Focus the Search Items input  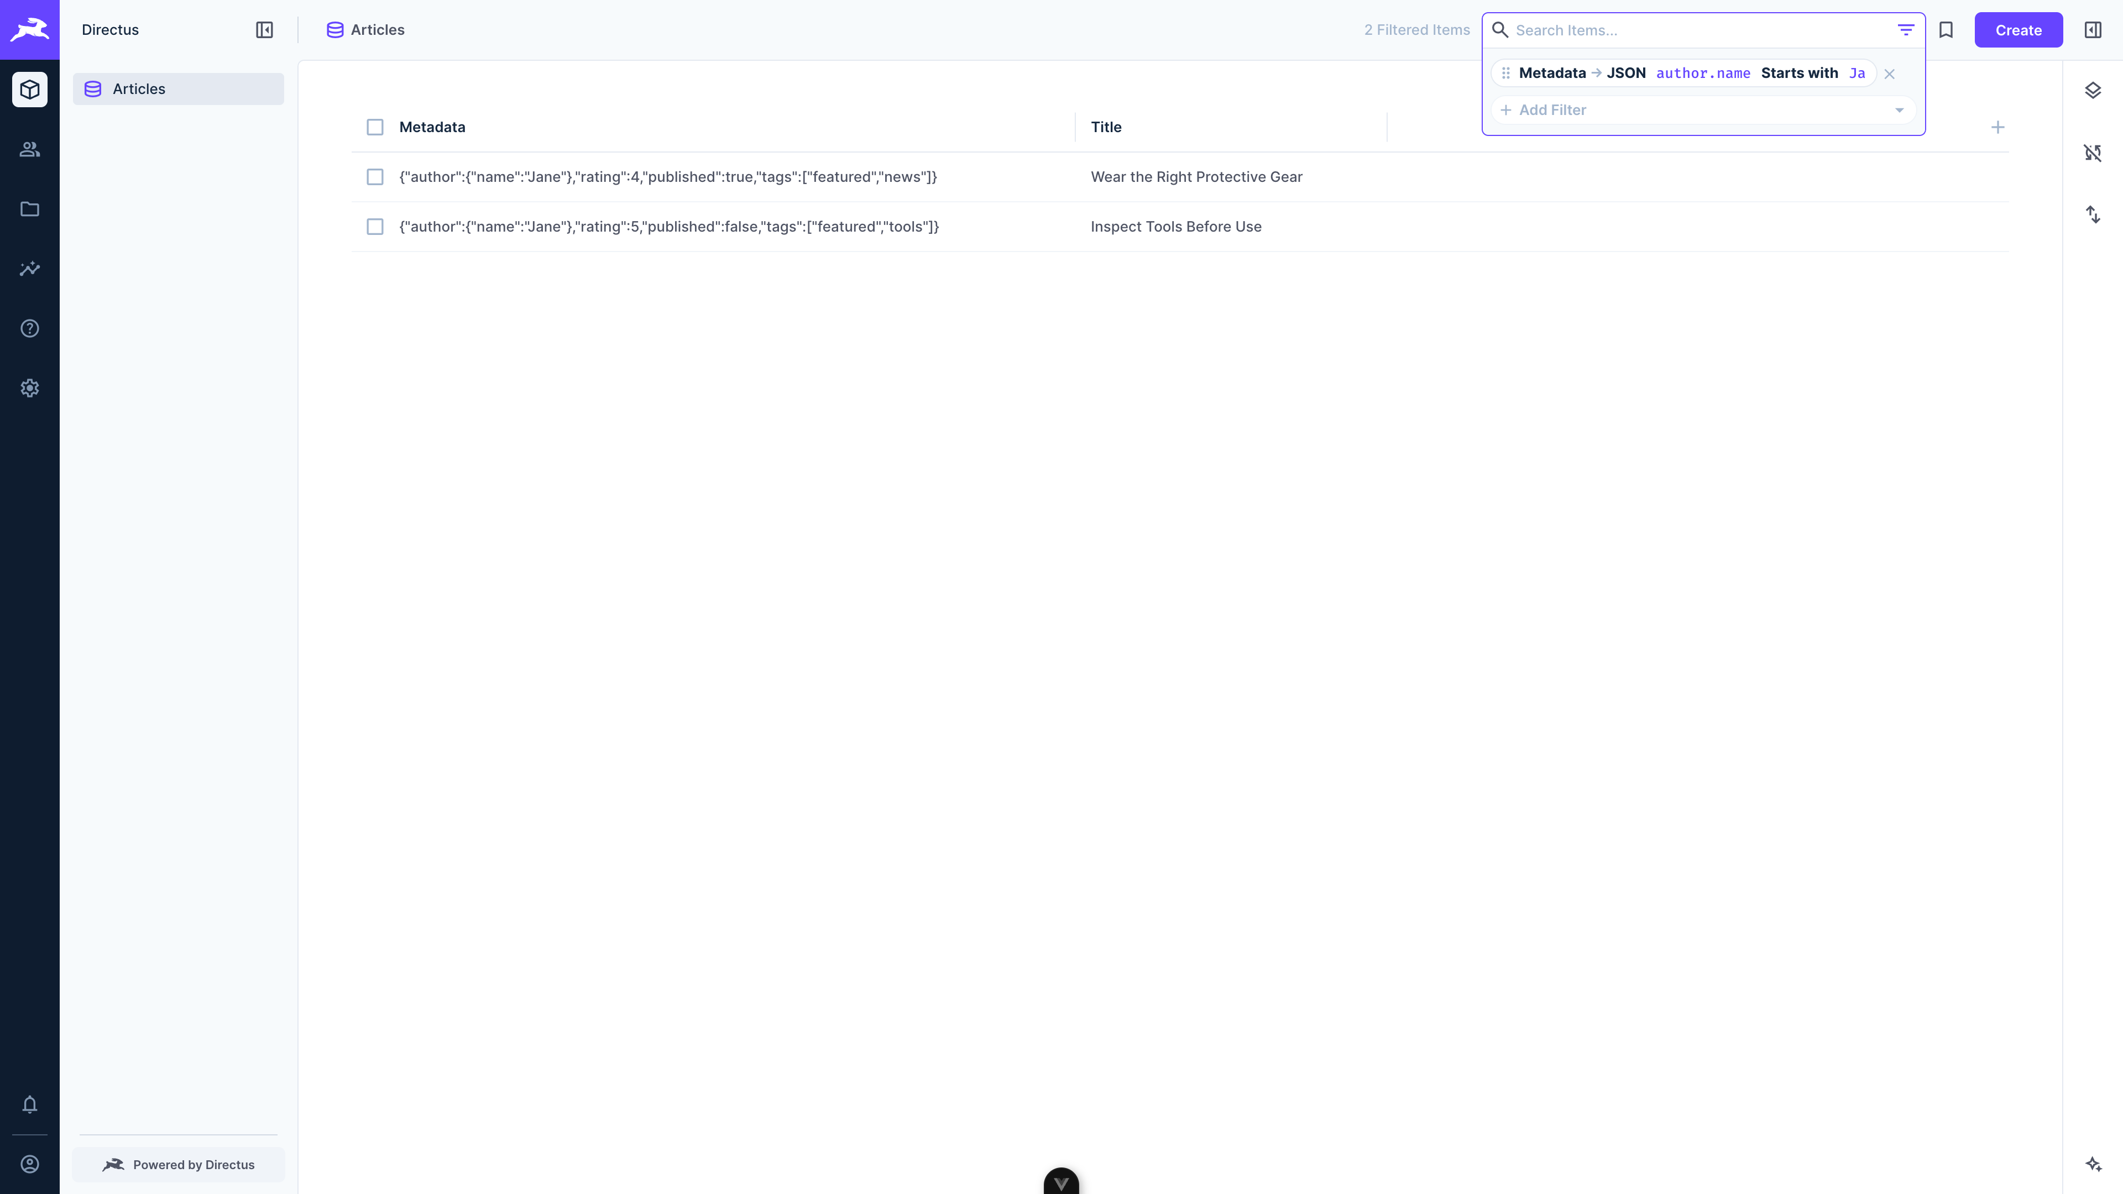pos(1702,30)
